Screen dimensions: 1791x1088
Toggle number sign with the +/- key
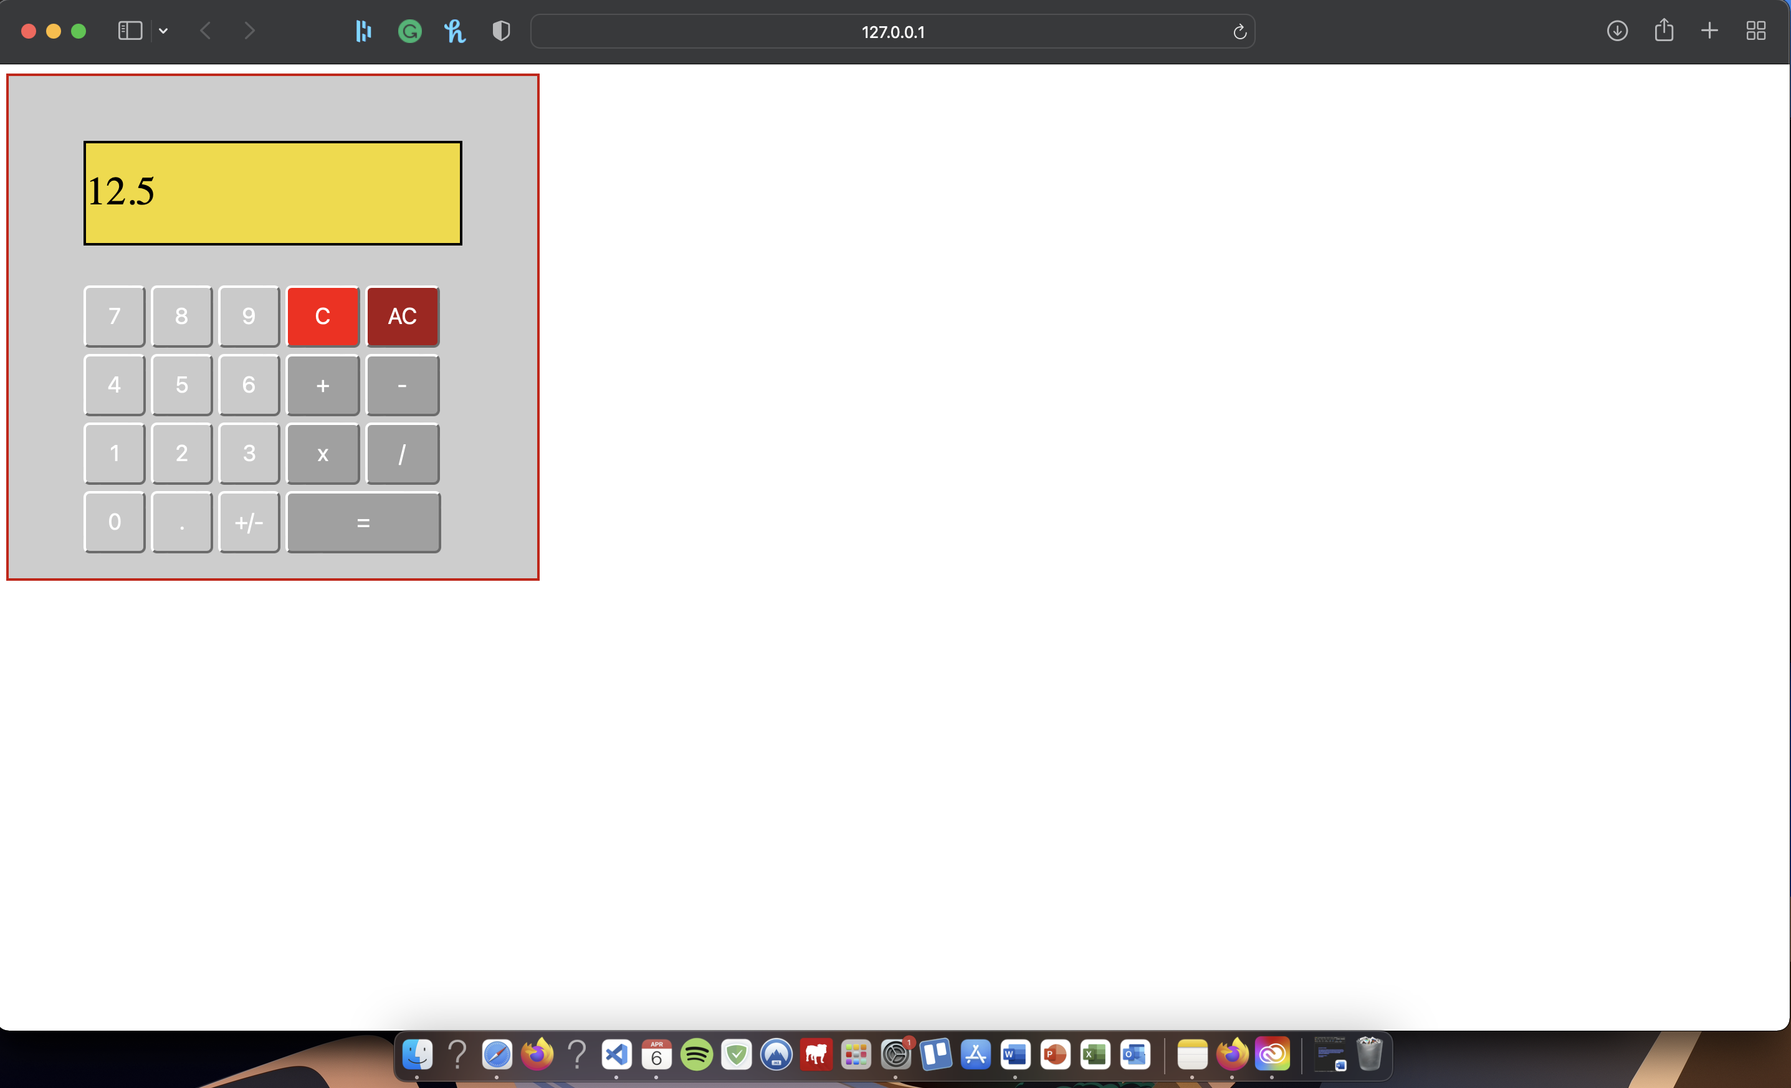249,522
